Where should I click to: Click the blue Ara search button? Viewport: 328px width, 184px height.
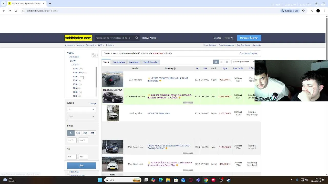[81, 165]
